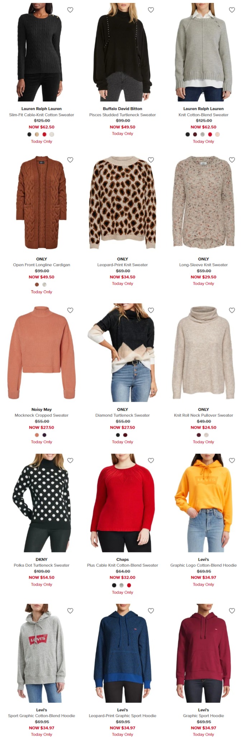The image size is (246, 742).
Task: Open the Polka Dot Turtleneck Sweater image
Action: point(42,503)
